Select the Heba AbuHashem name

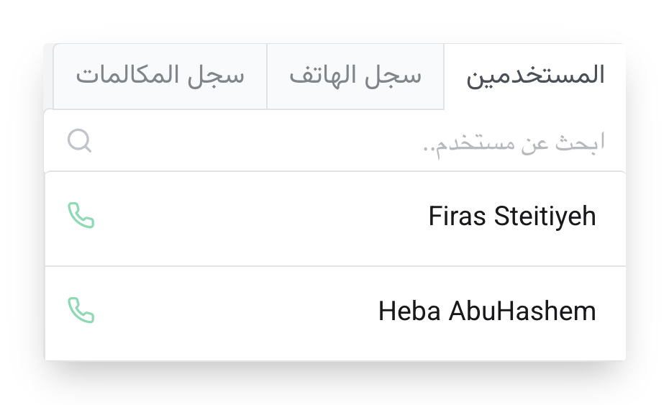tap(487, 311)
